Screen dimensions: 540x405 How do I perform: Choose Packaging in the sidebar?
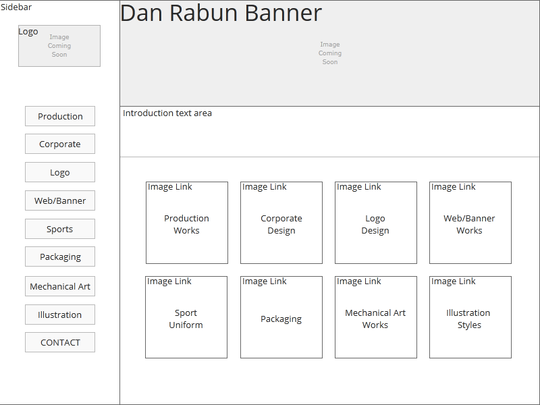coord(60,256)
